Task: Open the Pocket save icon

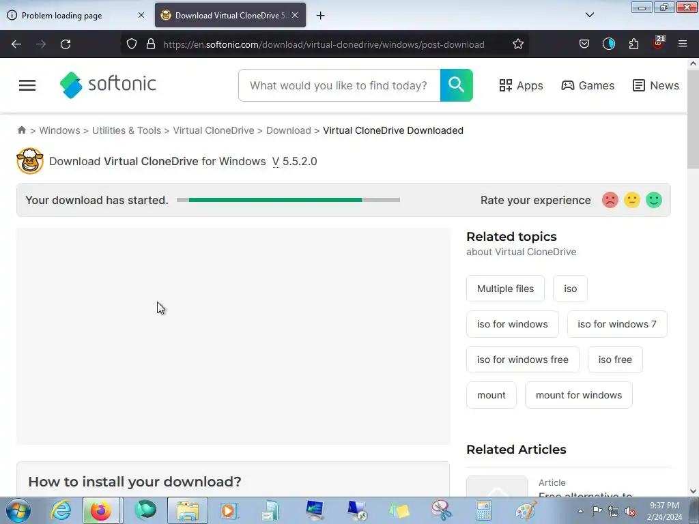Action: 584,44
